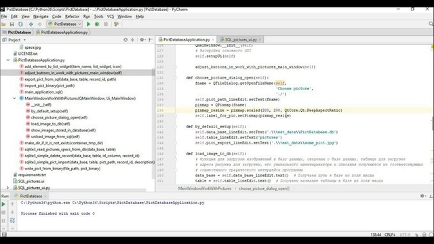Click the CRLF line separator in status bar
Image resolution: width=434 pixels, height=244 pixels.
point(389,235)
